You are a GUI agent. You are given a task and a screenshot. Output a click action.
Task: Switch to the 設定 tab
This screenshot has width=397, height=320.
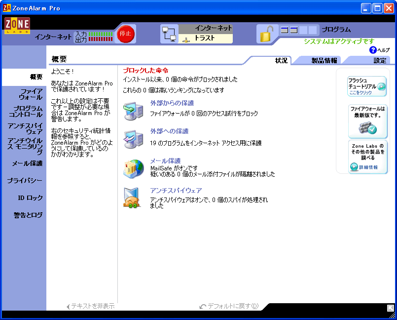[380, 61]
